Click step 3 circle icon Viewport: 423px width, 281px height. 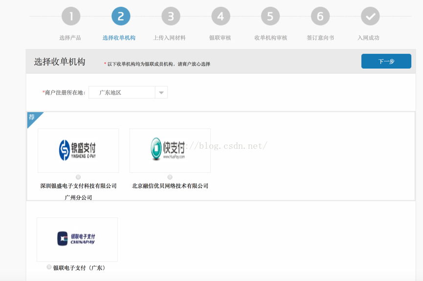(171, 16)
